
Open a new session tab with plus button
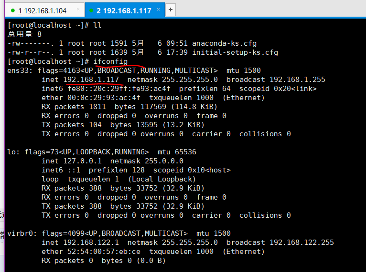point(171,10)
